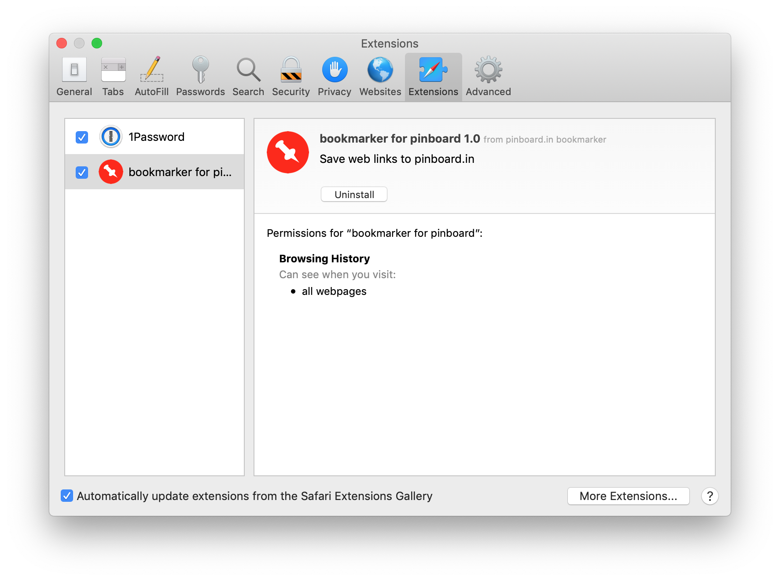The image size is (780, 581).
Task: Toggle automatic extension updates checkbox
Action: 67,496
